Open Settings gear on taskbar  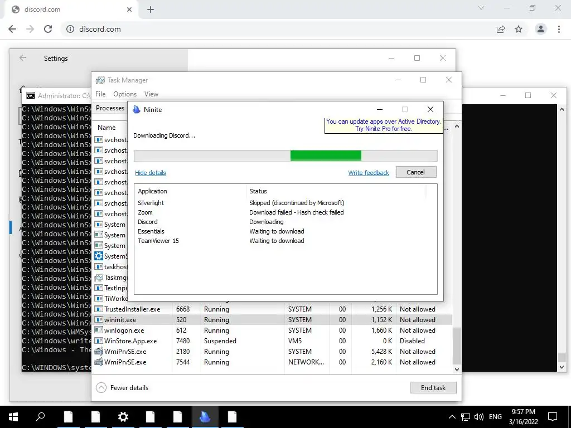(123, 417)
